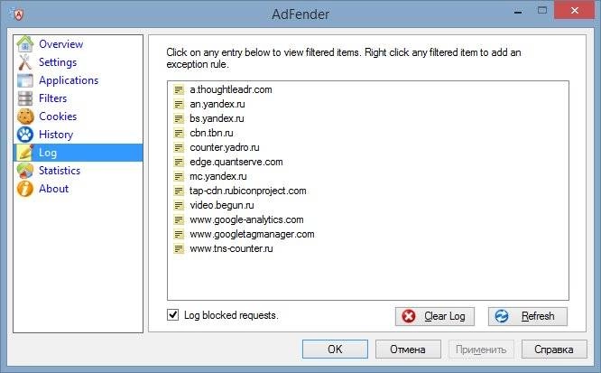The width and height of the screenshot is (601, 373).
Task: Click the History paw icon
Action: coord(25,135)
